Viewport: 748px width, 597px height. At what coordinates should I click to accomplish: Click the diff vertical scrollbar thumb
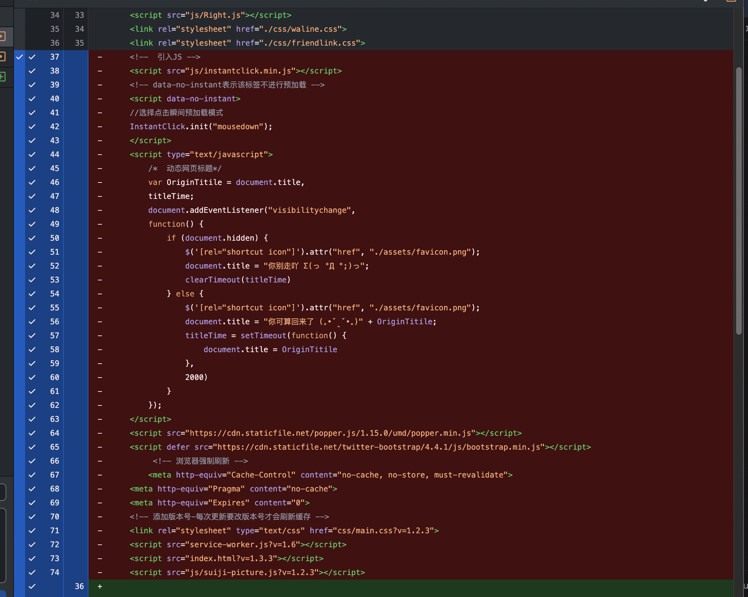(739, 201)
